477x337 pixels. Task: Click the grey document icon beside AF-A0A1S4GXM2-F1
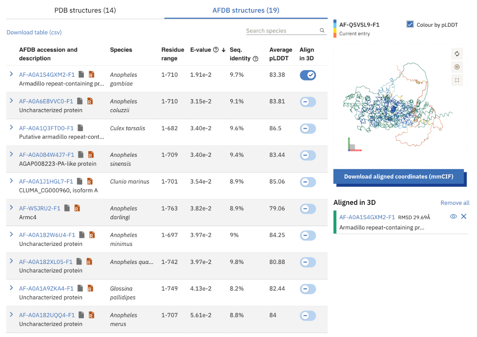point(81,74)
